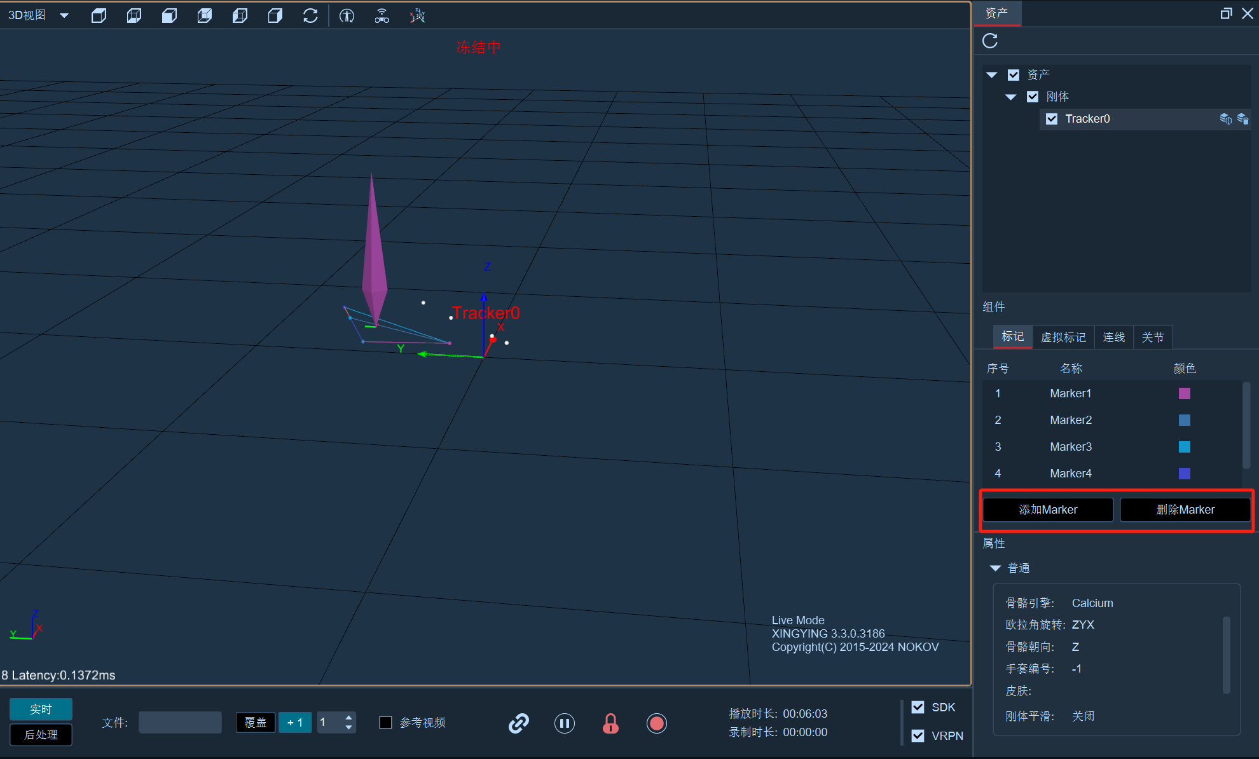The width and height of the screenshot is (1259, 759).
Task: Enable the 参考视频 checkbox
Action: (385, 722)
